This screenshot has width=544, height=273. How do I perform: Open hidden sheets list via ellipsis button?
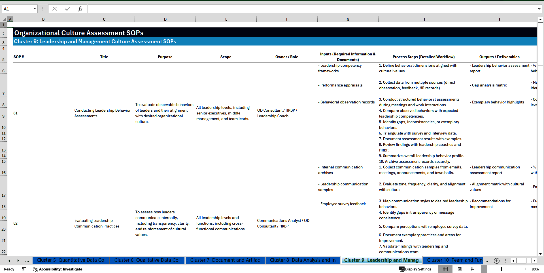[27, 261]
